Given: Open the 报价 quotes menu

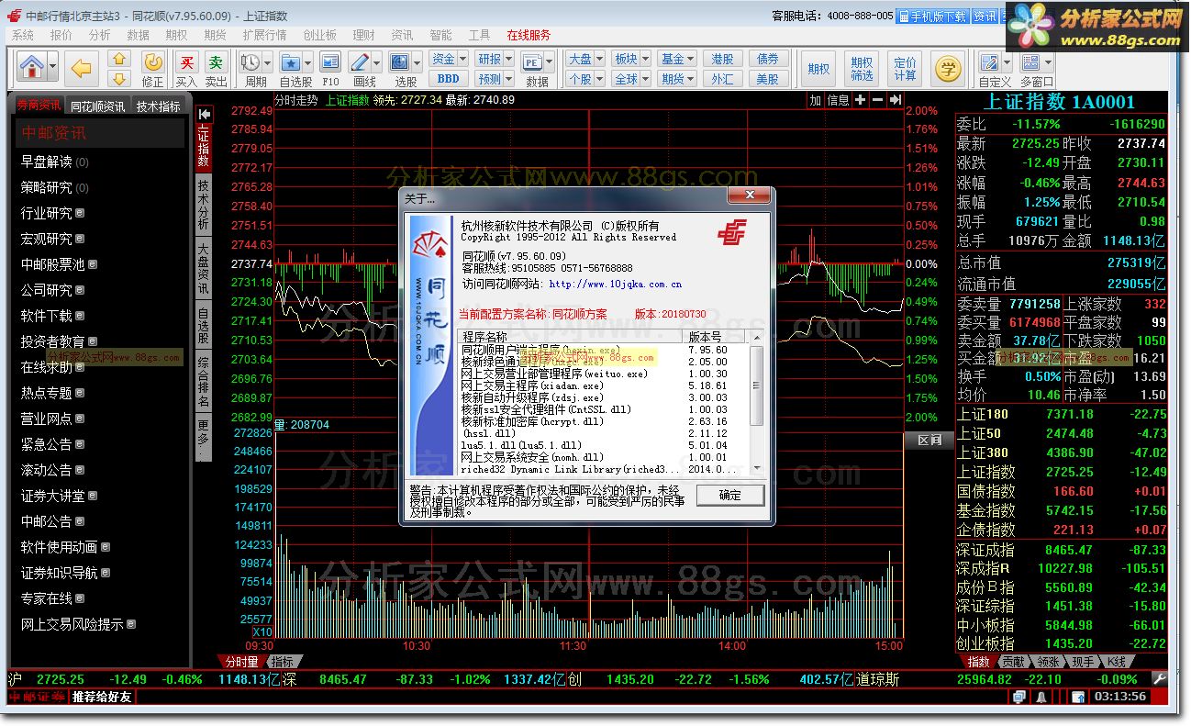Looking at the screenshot, I should [61, 35].
